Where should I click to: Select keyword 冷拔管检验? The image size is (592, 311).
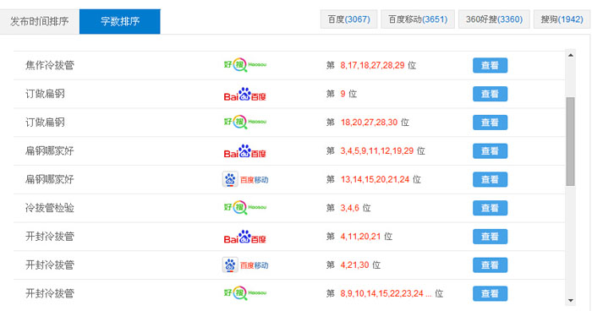(x=49, y=208)
